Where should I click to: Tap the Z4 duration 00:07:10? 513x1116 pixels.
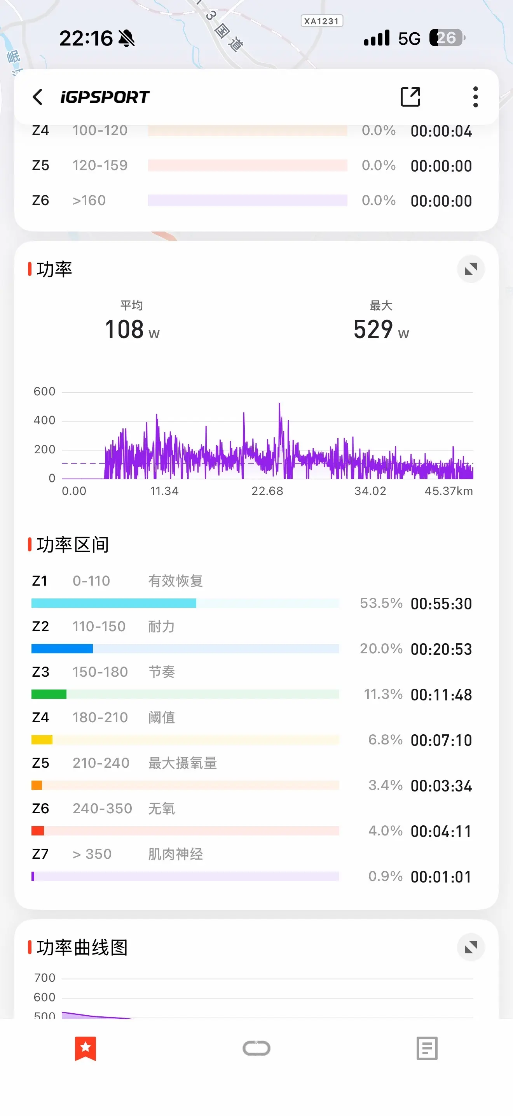(441, 740)
